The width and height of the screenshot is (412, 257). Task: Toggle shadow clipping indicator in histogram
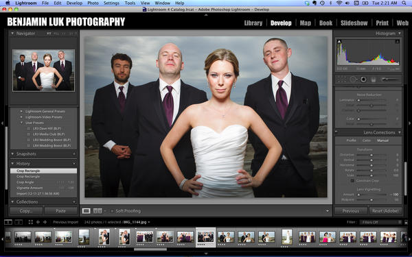click(x=339, y=41)
